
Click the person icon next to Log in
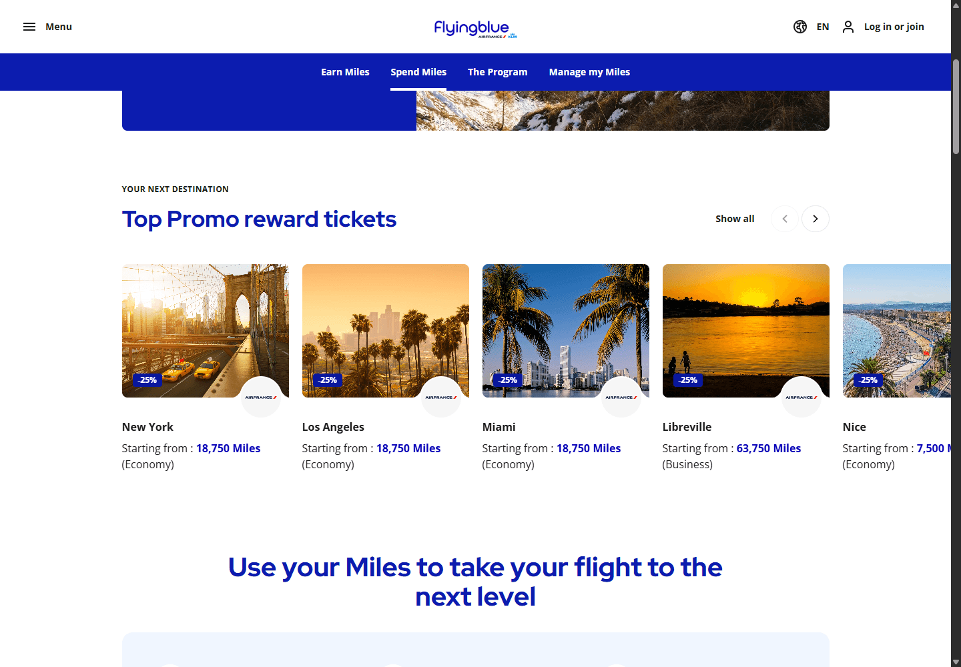tap(848, 27)
